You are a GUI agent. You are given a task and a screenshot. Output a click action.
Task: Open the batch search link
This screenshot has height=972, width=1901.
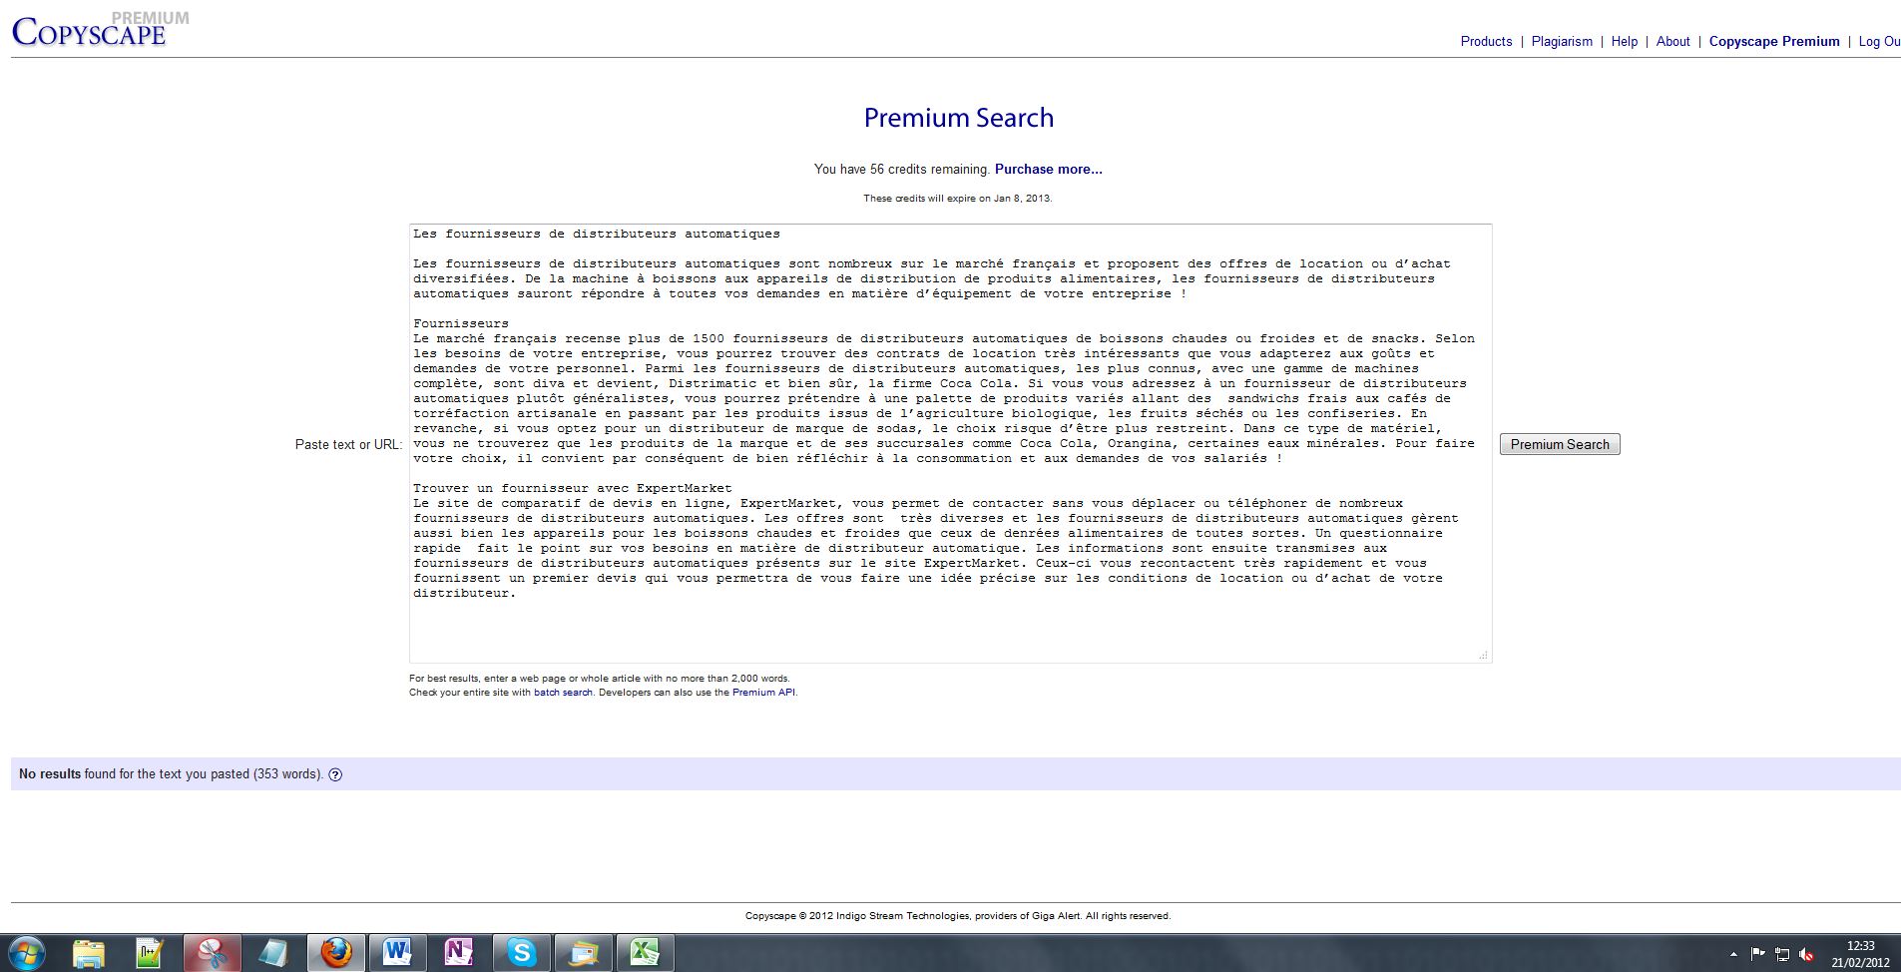[563, 693]
